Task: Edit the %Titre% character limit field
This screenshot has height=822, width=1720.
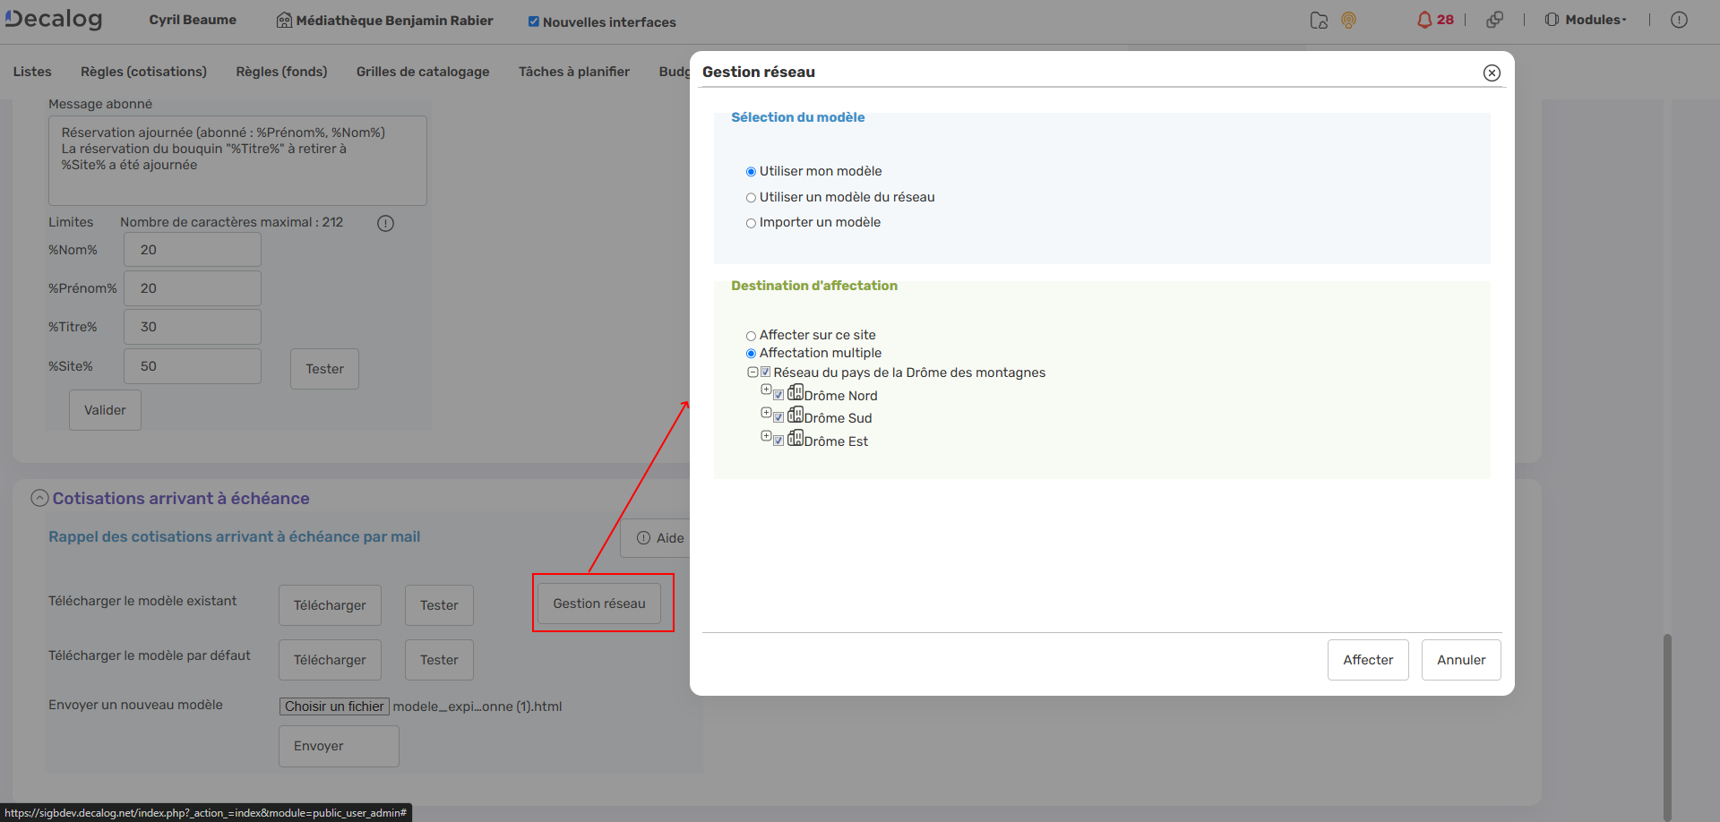Action: click(191, 326)
